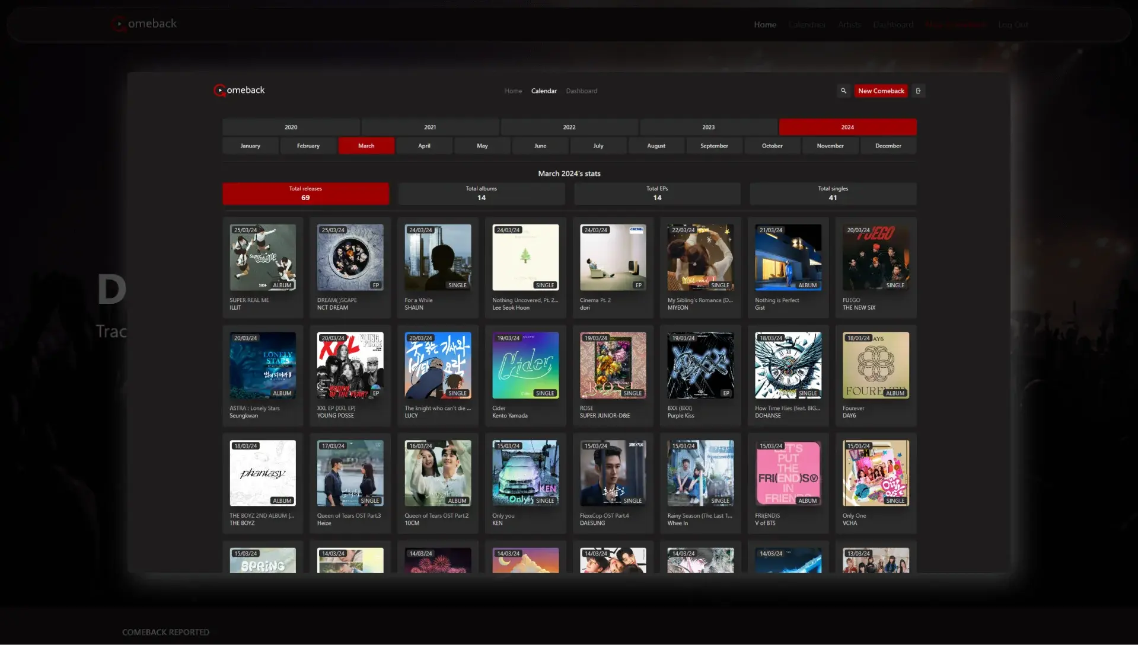Open FlexxCop OST Part.4 by DAESUNG

coord(613,473)
